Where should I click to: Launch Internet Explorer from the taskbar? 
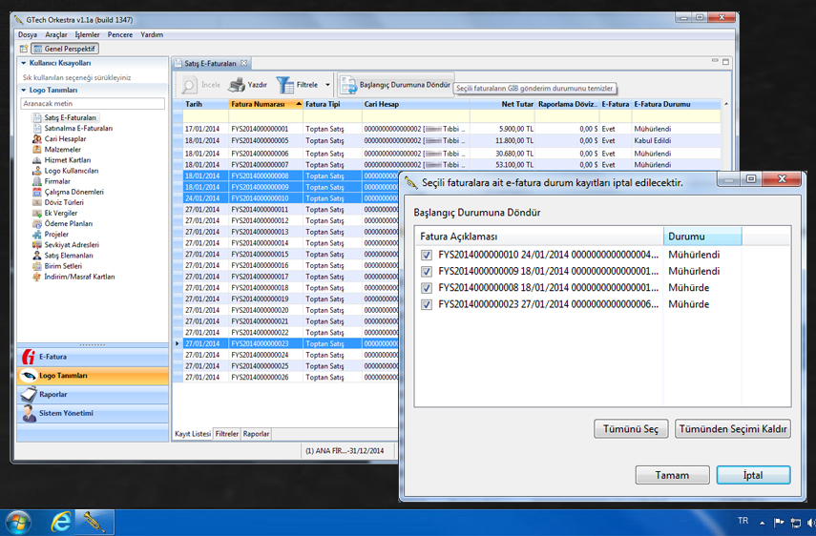(61, 522)
